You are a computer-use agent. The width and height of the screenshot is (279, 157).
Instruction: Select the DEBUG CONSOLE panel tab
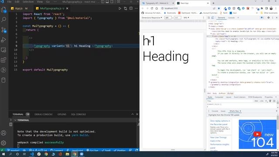pos(44,114)
